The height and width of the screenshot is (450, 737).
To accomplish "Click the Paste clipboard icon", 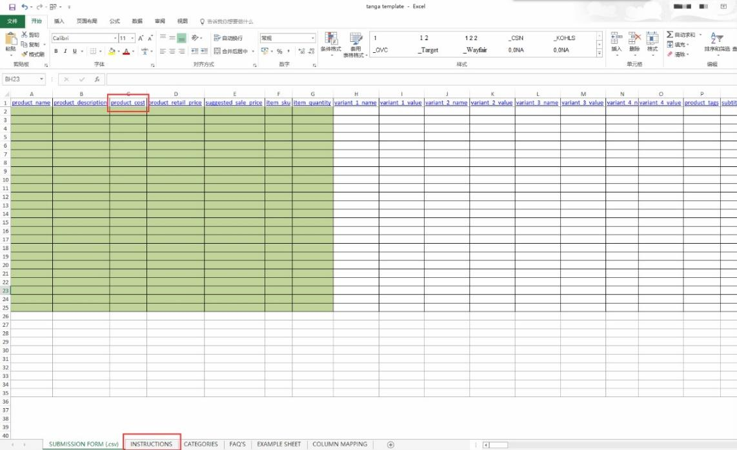I will pos(10,41).
